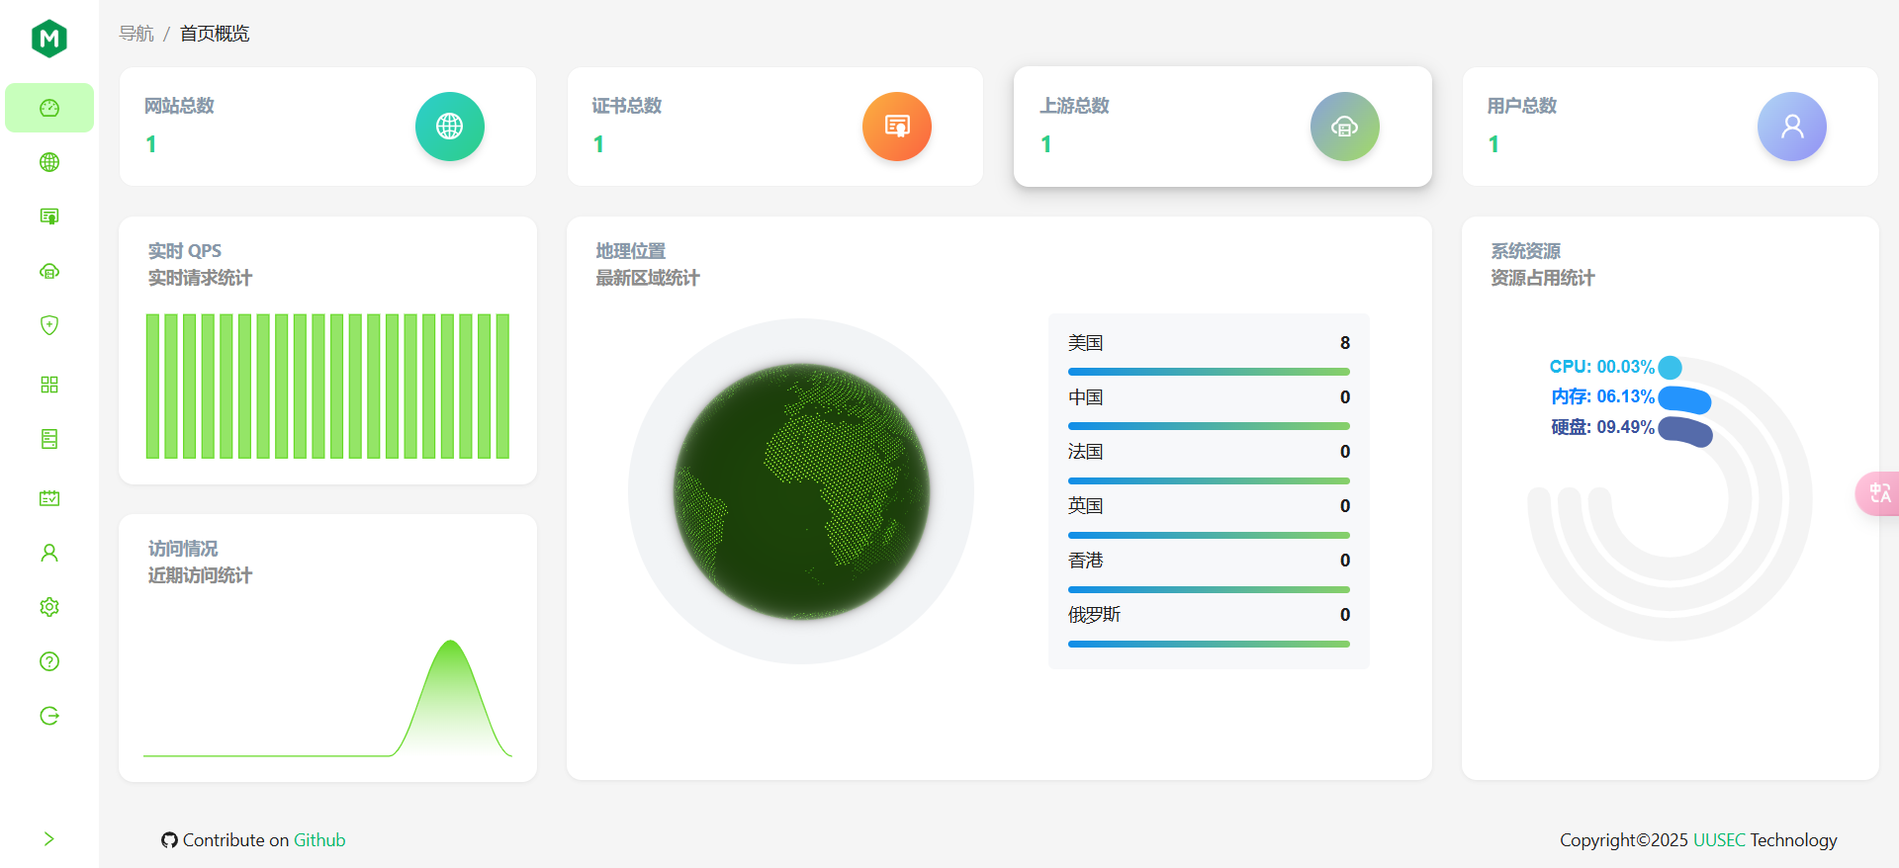
Task: Click the green M logo
Action: [49, 39]
